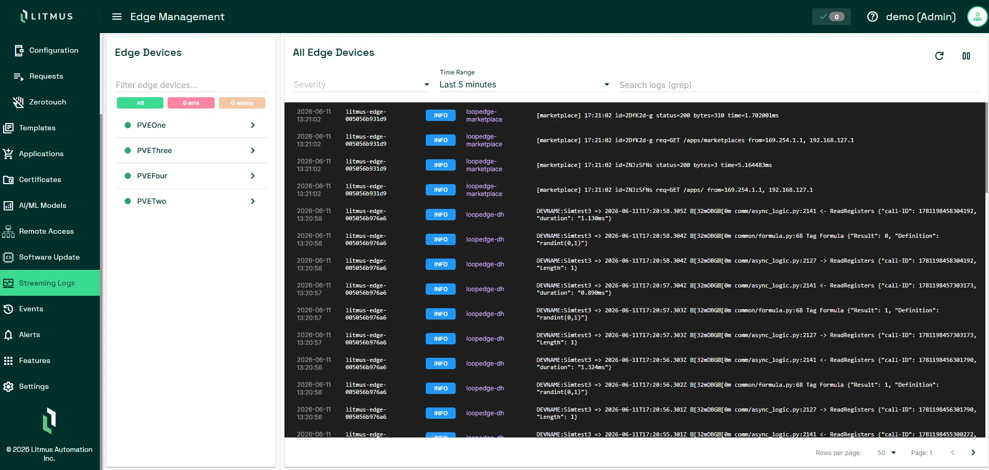Click the Settings gear icon

(x=8, y=386)
